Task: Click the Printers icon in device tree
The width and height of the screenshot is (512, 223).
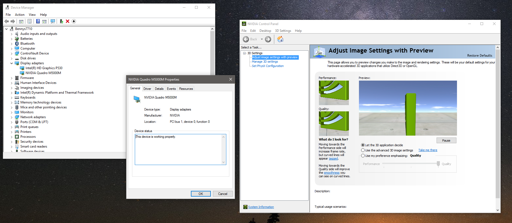Action: [x=17, y=132]
